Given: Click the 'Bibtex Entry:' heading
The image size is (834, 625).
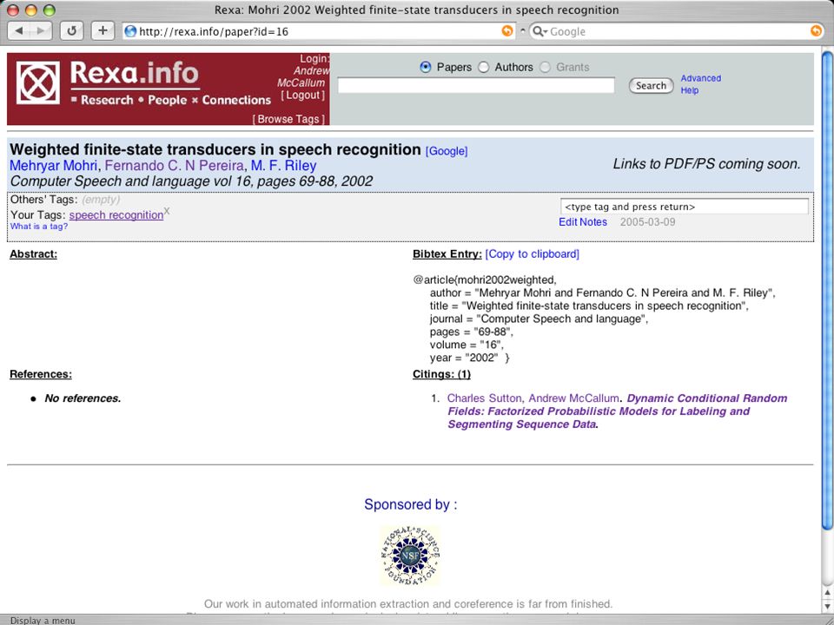Looking at the screenshot, I should [x=447, y=254].
